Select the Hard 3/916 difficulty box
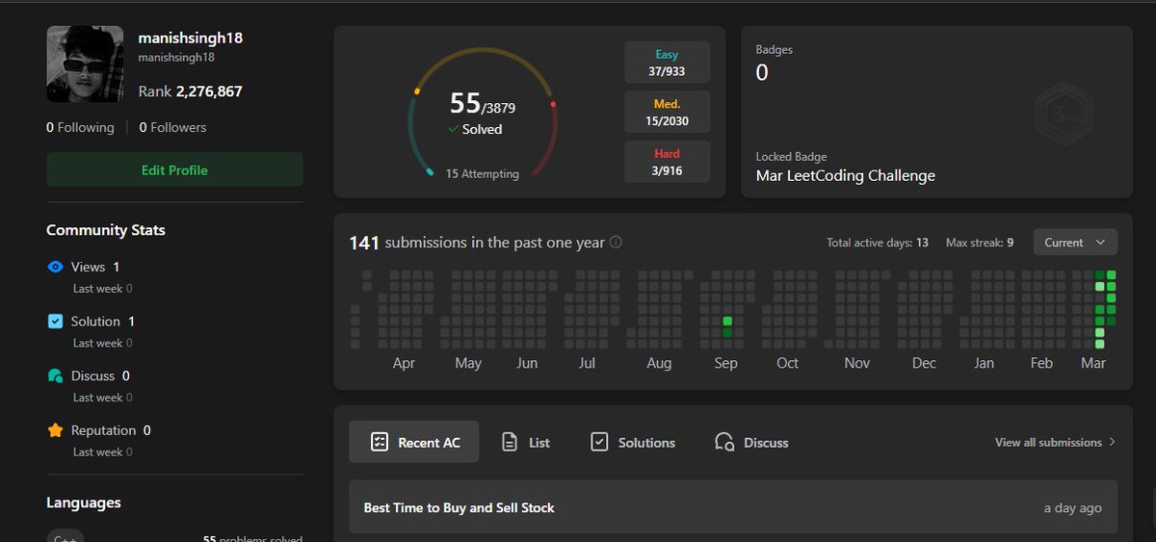 point(667,162)
